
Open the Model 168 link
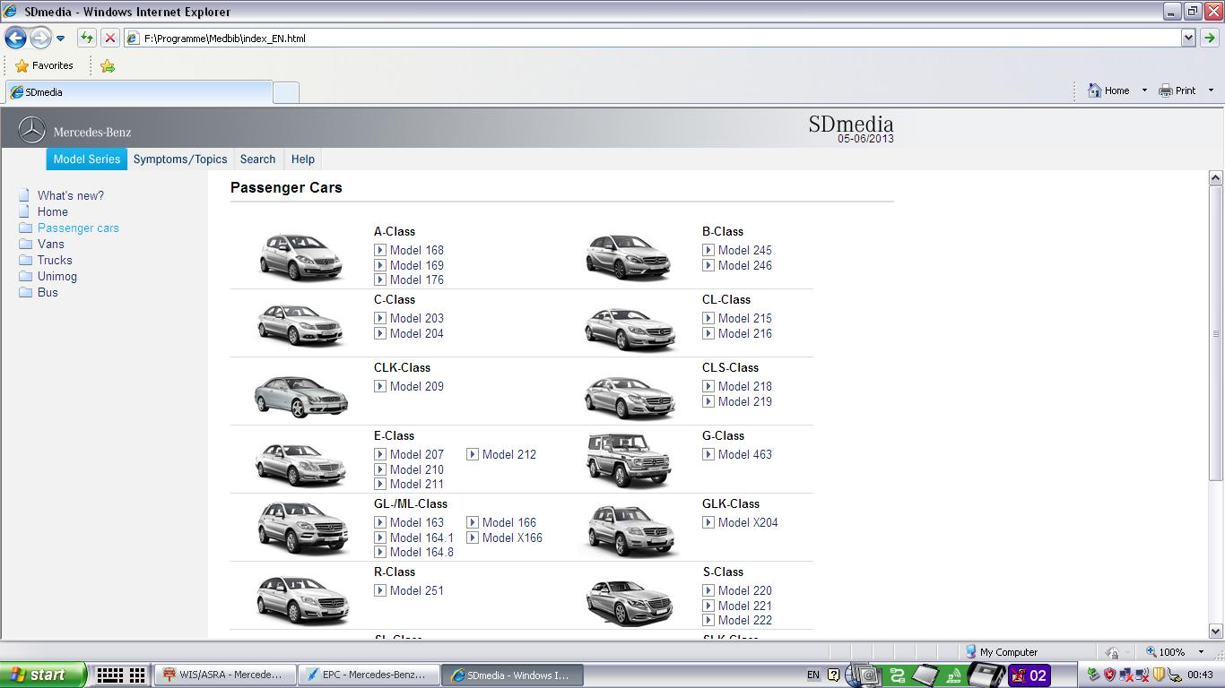[x=416, y=250]
